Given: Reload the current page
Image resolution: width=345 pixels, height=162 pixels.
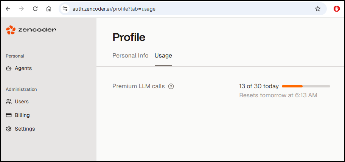Looking at the screenshot, I should (35, 9).
